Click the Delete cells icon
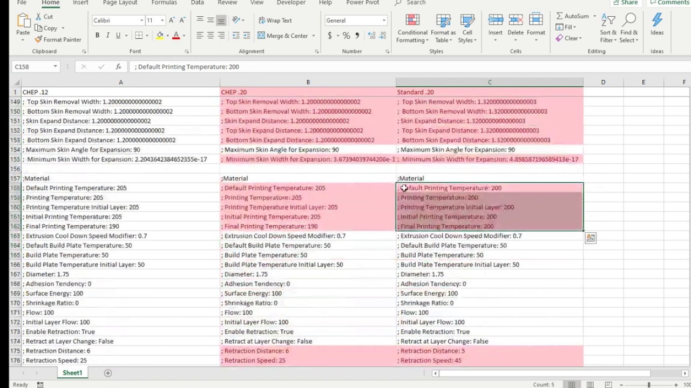The width and height of the screenshot is (691, 388). pos(516,20)
